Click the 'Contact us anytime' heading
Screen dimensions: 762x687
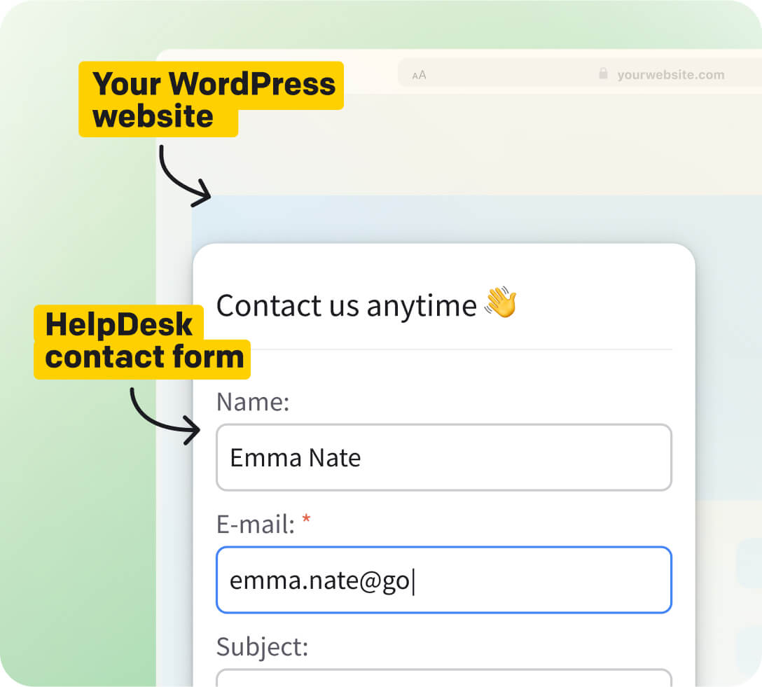pyautogui.click(x=346, y=305)
